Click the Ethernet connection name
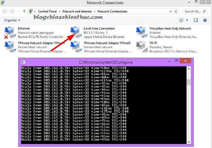The height and width of the screenshot is (148, 212). (24, 29)
